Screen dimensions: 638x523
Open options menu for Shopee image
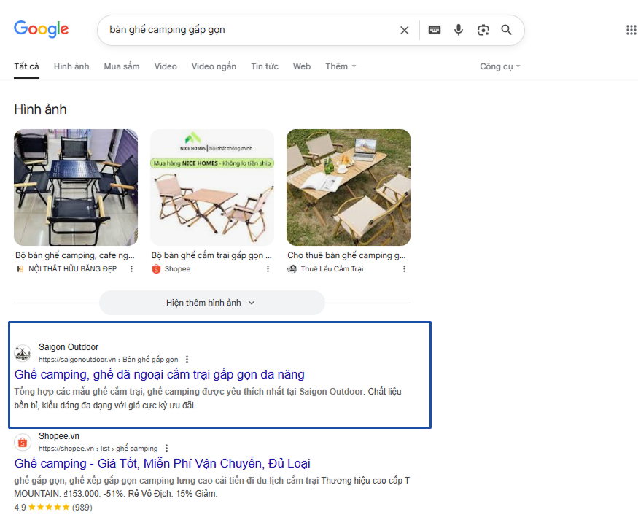268,268
